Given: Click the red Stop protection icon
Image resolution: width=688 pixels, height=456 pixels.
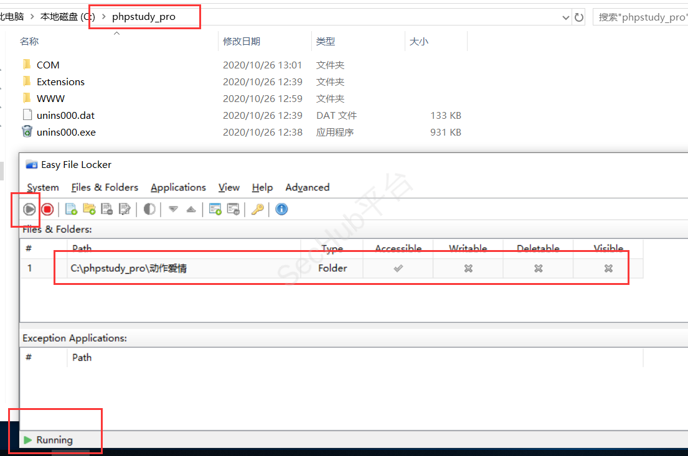Looking at the screenshot, I should coord(47,209).
